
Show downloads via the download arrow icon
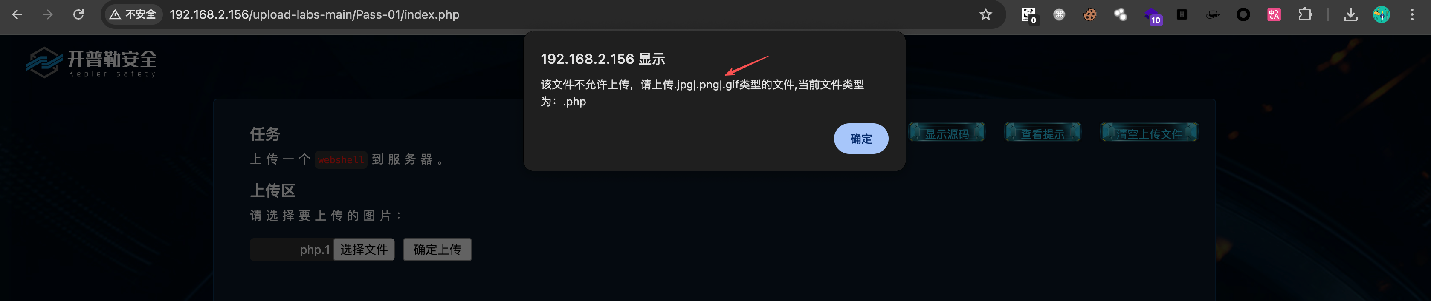tap(1350, 14)
